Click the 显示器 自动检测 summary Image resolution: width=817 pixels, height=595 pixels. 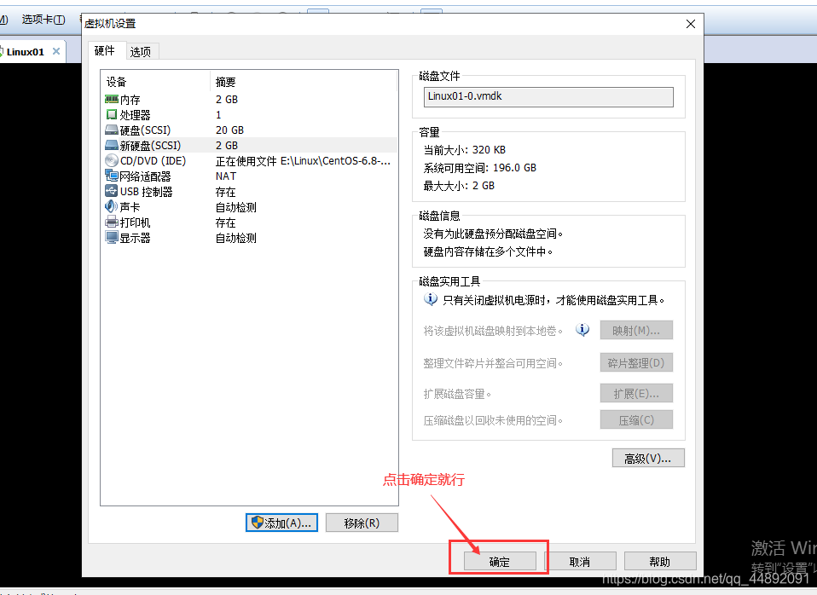coord(236,238)
